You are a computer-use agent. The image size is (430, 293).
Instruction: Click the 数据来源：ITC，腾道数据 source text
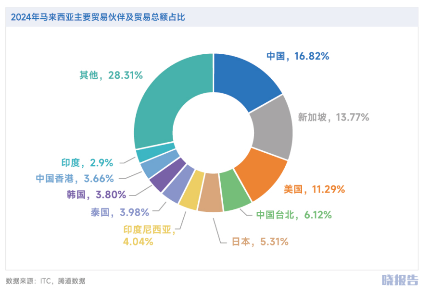tap(46, 281)
